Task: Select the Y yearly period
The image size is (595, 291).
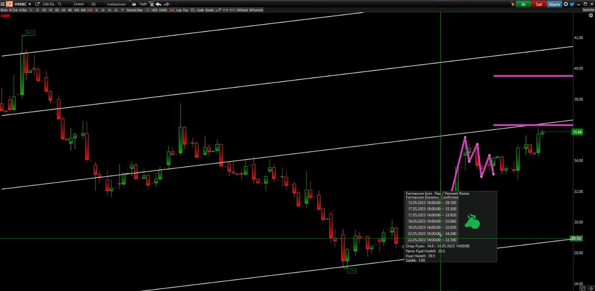Action: pyautogui.click(x=122, y=10)
